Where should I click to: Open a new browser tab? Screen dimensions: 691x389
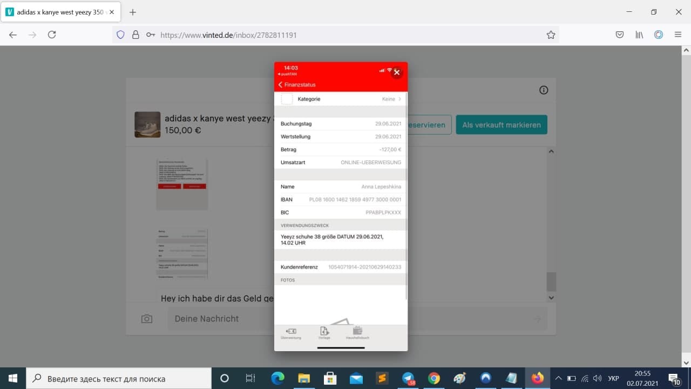[x=133, y=12]
